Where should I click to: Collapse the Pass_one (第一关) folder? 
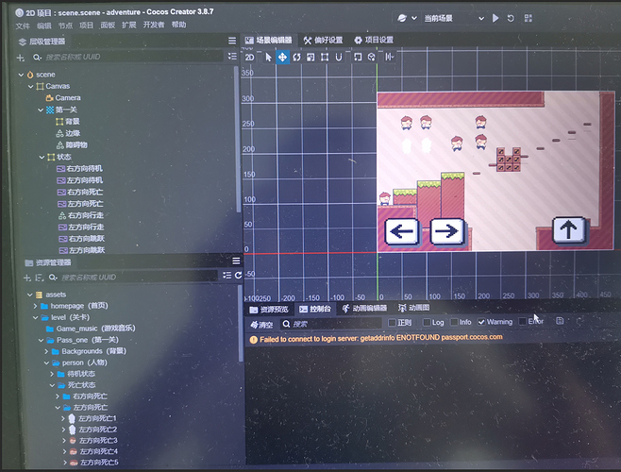point(41,340)
